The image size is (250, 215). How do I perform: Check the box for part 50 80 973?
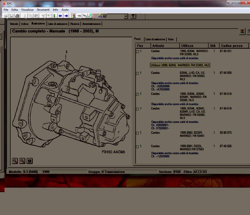click(x=137, y=133)
